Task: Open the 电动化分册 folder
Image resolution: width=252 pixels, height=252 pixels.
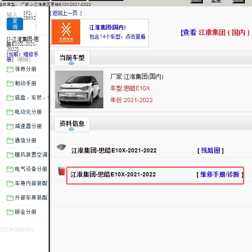Action: pos(28,112)
